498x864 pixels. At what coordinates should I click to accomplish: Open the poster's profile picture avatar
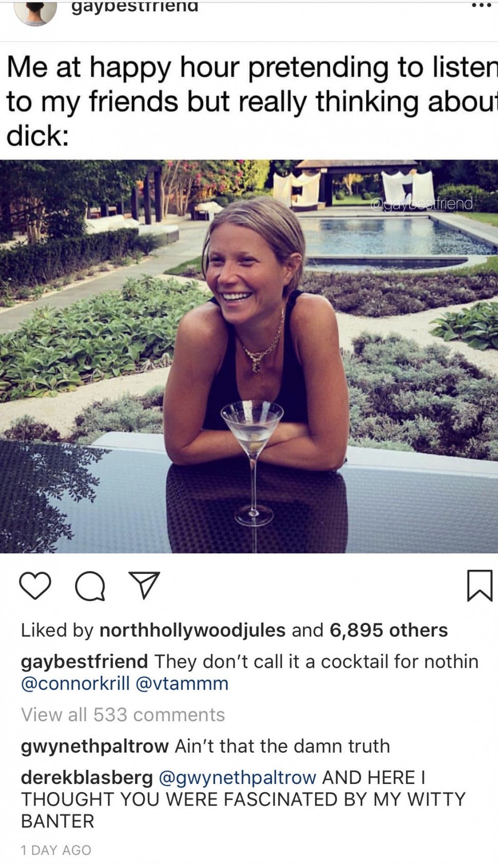click(35, 10)
